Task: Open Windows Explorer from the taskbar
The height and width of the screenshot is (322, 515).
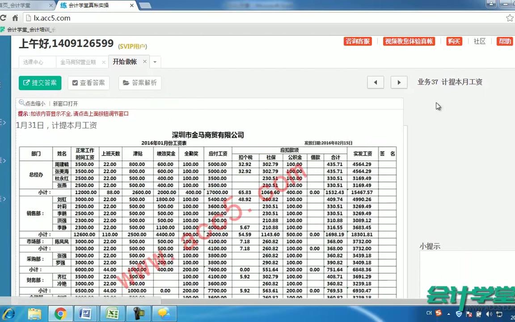Action: click(x=34, y=314)
